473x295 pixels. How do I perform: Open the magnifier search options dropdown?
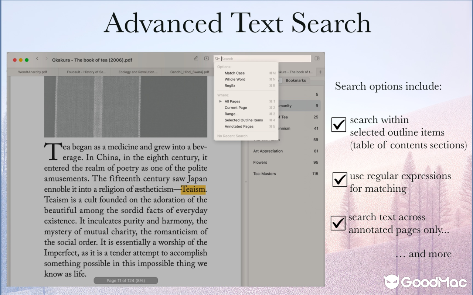[x=217, y=59]
